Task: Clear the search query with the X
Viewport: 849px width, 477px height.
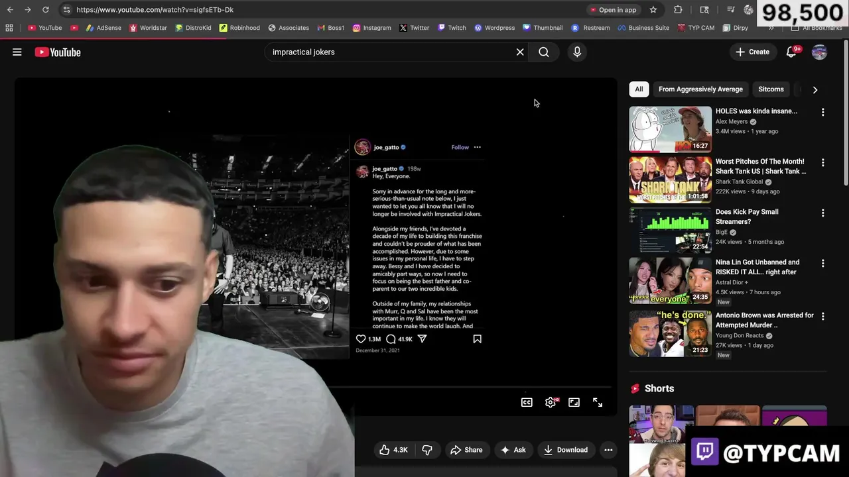Action: pyautogui.click(x=520, y=52)
